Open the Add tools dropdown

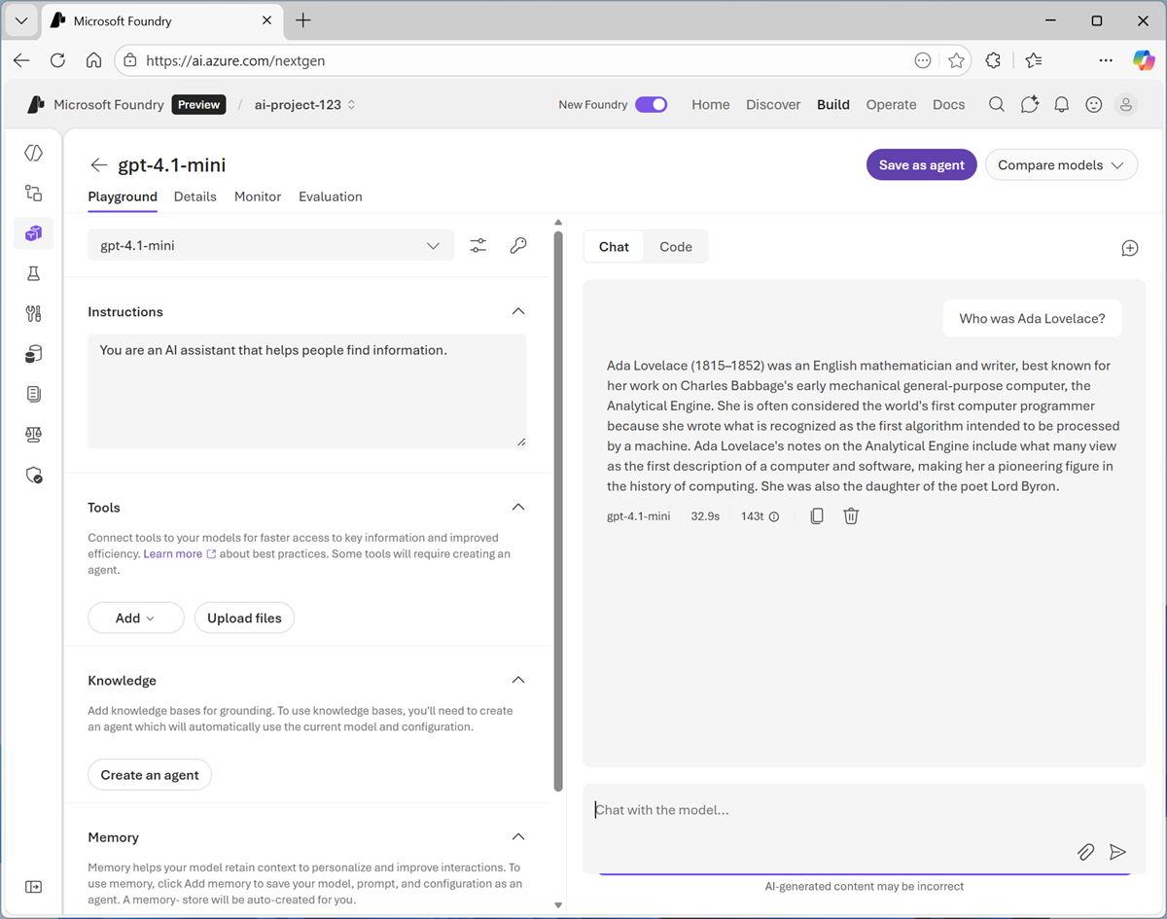[x=135, y=619]
